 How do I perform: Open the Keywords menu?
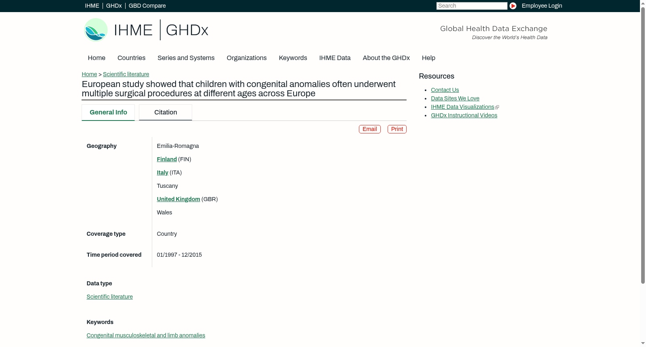coord(293,58)
